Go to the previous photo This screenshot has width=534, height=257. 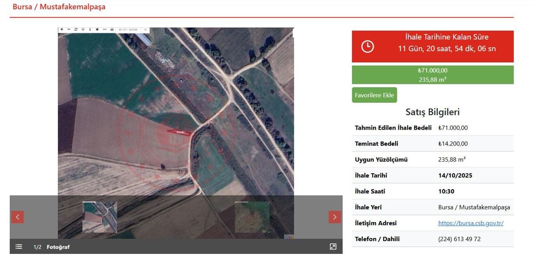pos(17,217)
